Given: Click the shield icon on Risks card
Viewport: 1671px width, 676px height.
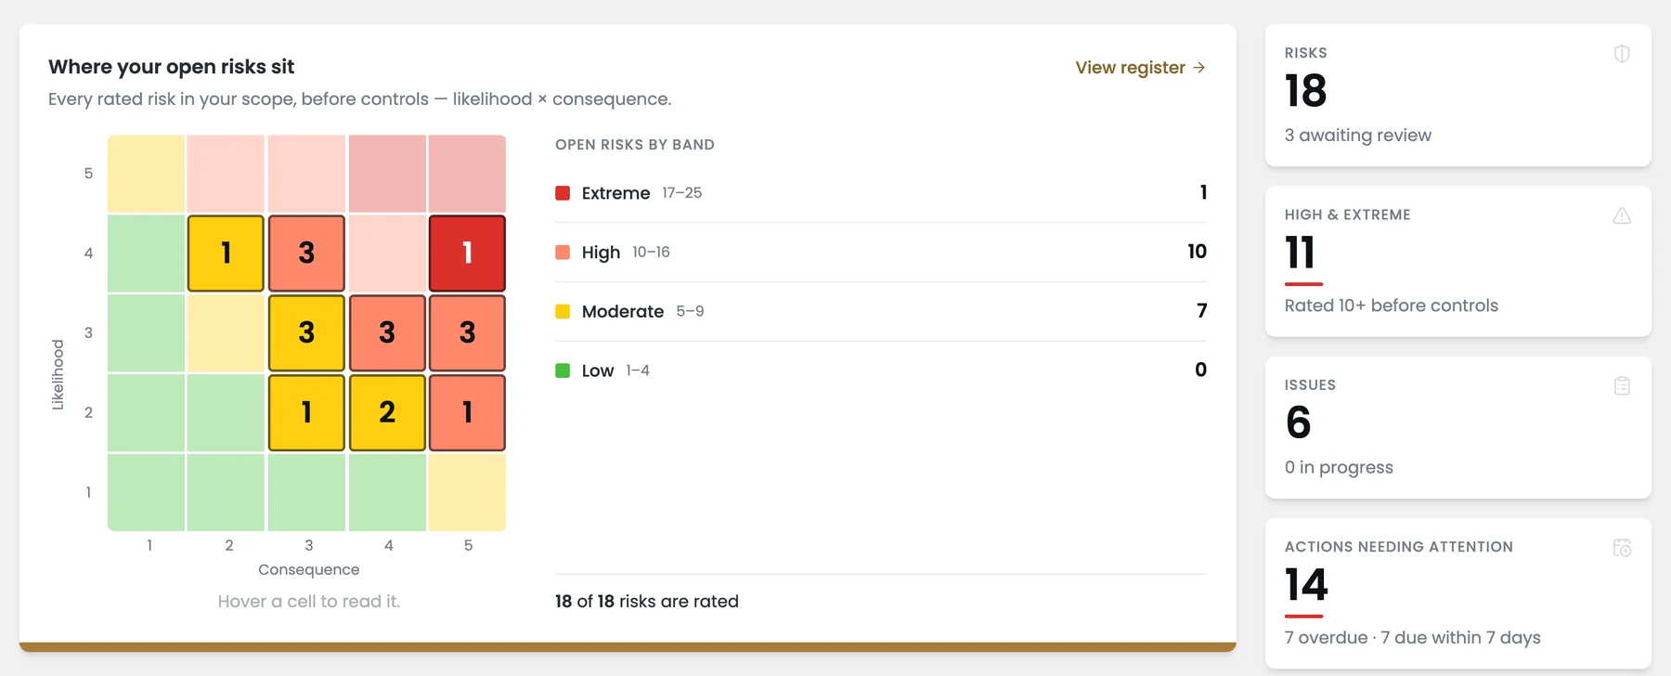Looking at the screenshot, I should tap(1622, 54).
